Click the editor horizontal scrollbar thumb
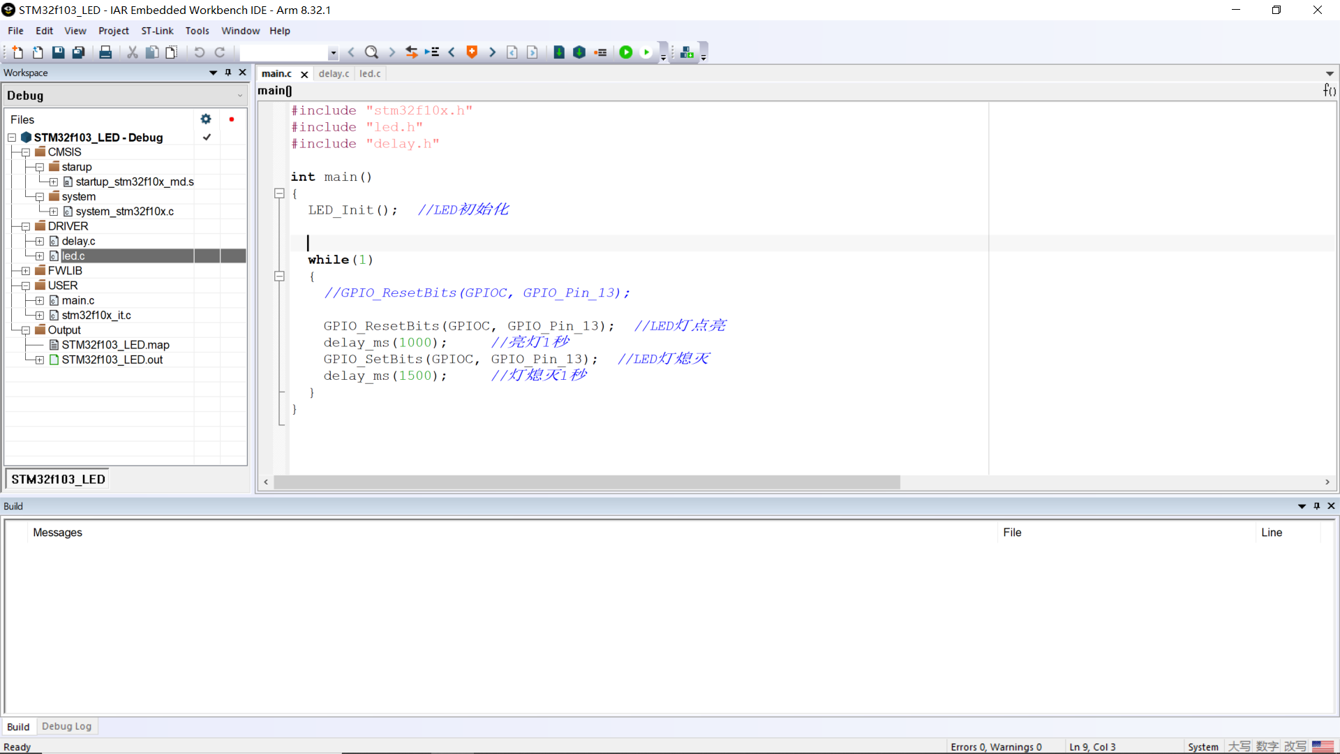 586,482
